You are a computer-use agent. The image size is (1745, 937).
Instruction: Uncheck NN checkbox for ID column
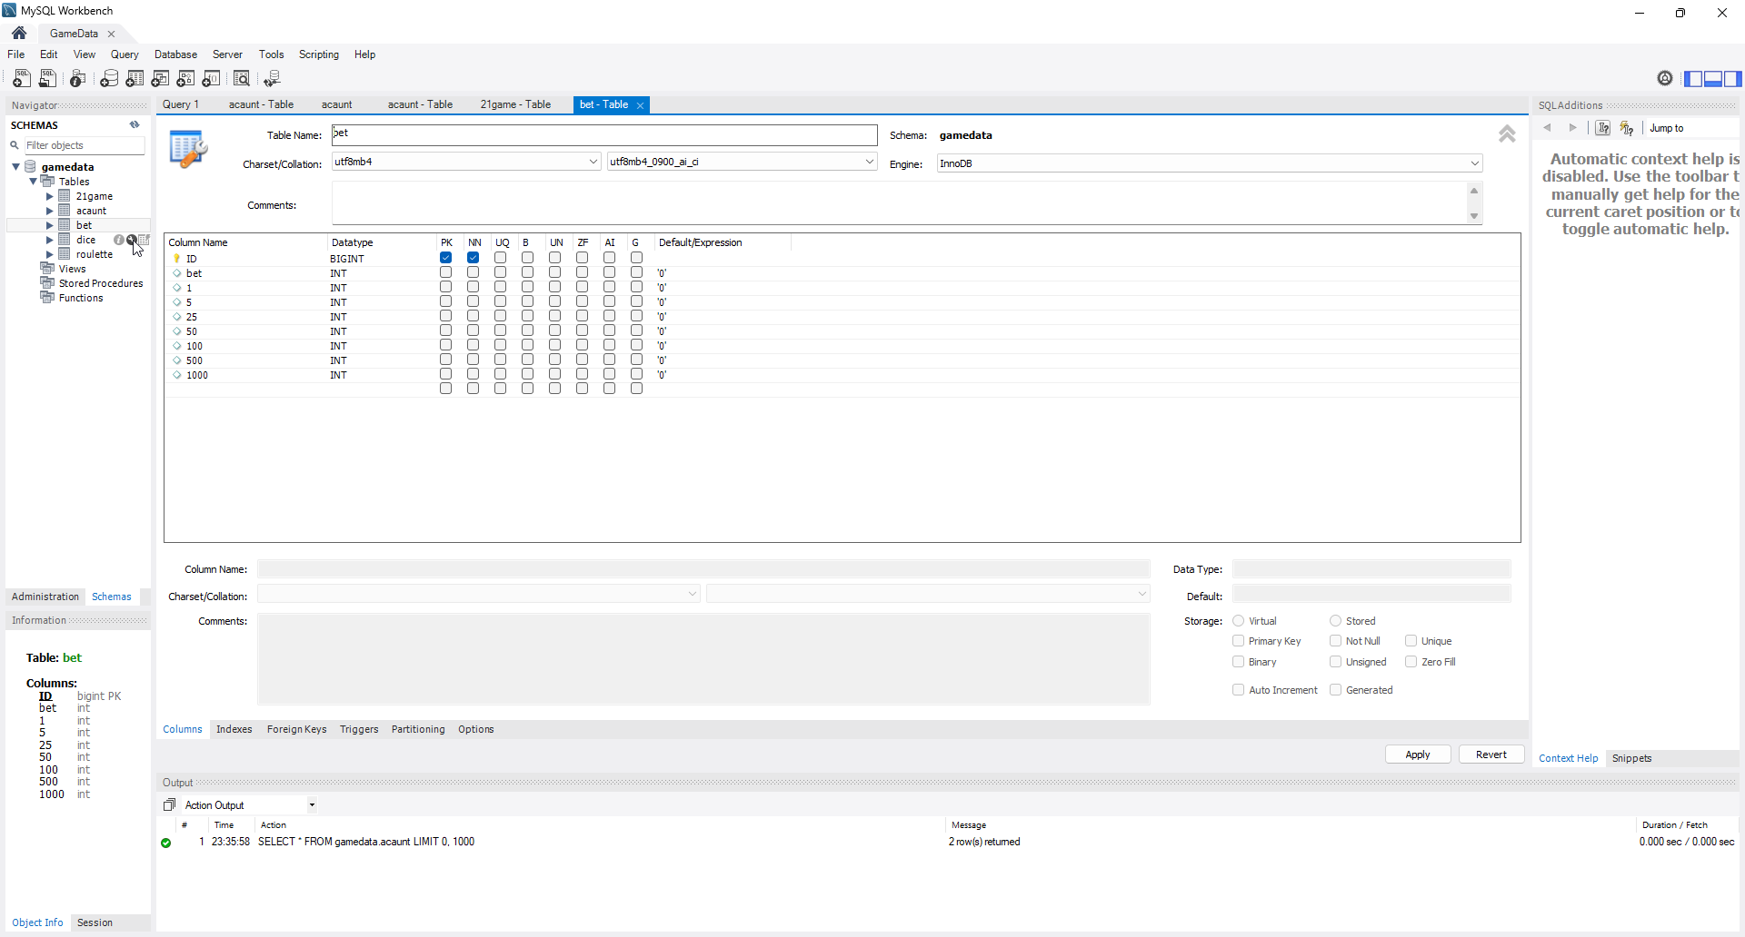click(x=473, y=258)
